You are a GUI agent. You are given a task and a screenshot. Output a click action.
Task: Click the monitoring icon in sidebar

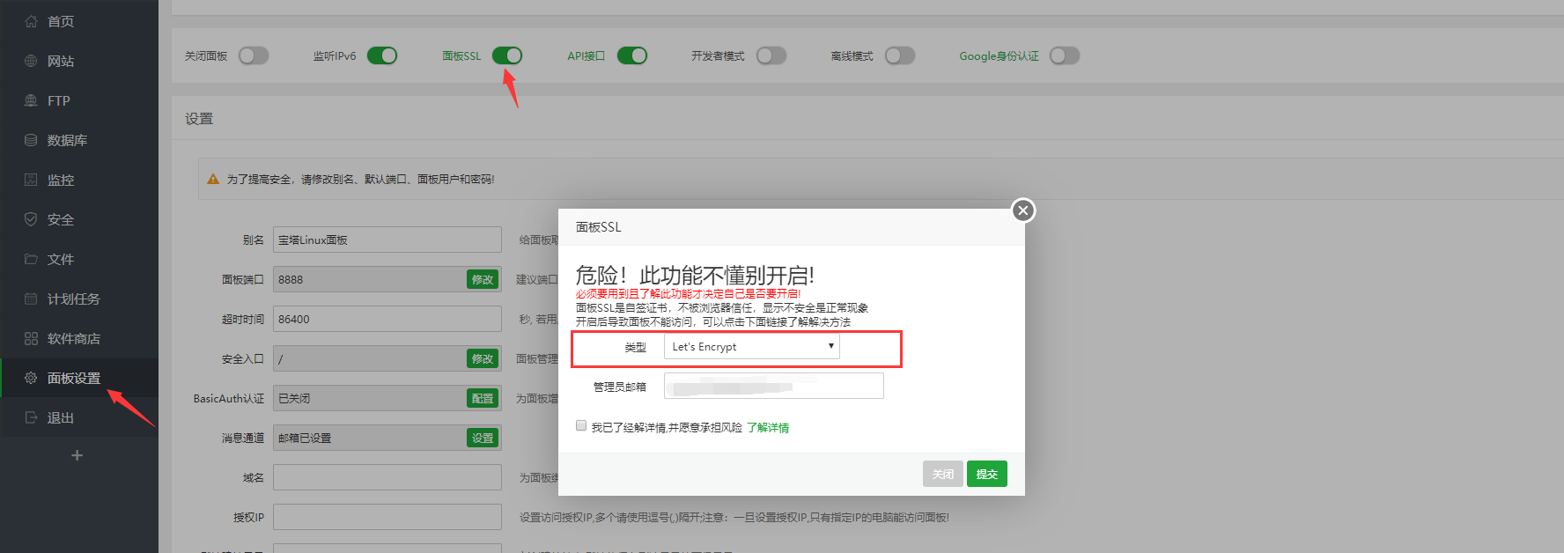31,180
